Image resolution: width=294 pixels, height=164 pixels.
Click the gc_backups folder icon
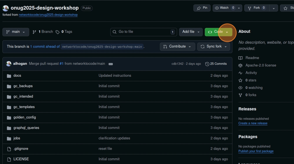(9, 86)
